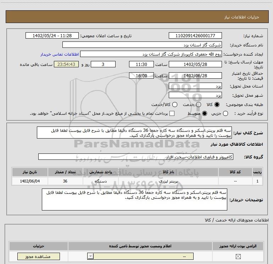Click the general need description box
Image resolution: width=273 pixels, height=264 pixels.
[134, 133]
